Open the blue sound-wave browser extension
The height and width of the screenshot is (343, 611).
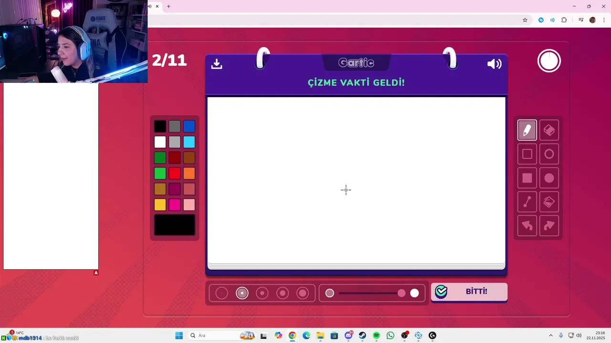(552, 20)
